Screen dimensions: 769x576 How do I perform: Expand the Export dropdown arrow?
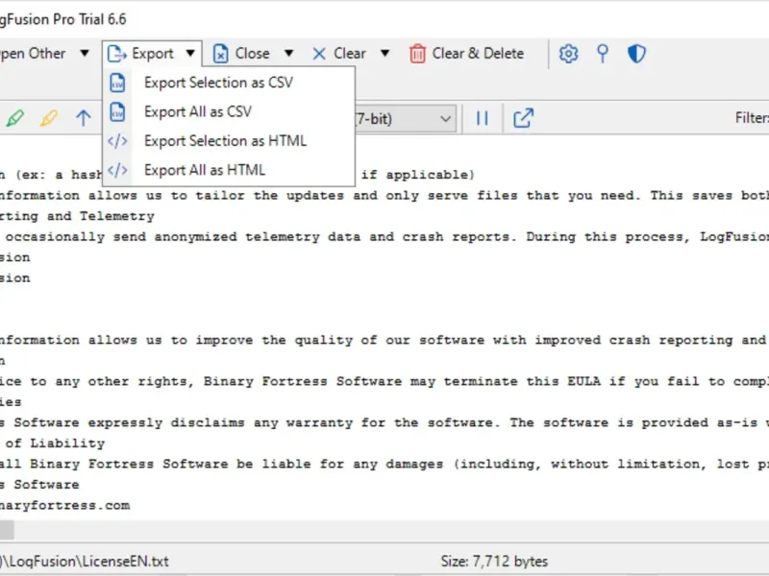pyautogui.click(x=190, y=54)
